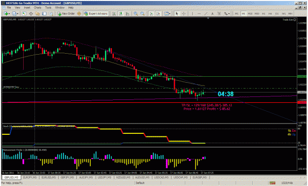Open the File menu
The image size is (308, 186).
9,8
